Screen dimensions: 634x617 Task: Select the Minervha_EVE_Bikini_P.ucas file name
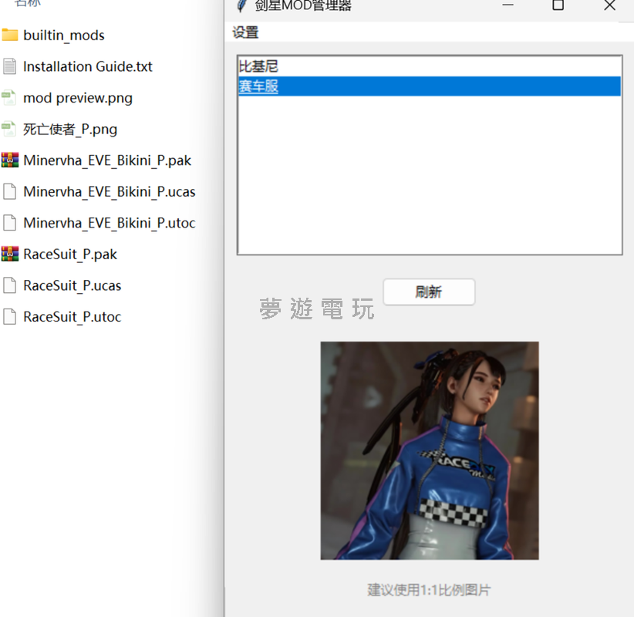(x=110, y=191)
